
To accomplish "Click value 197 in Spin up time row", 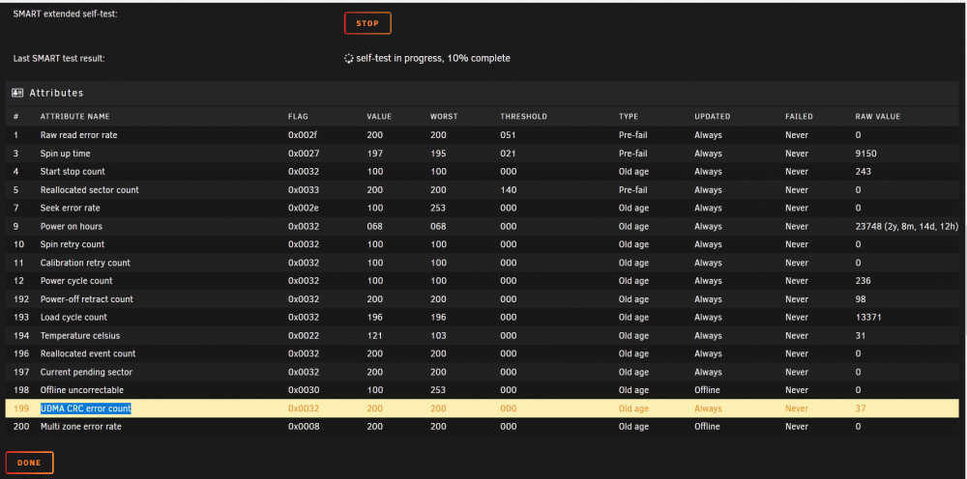I will (374, 154).
